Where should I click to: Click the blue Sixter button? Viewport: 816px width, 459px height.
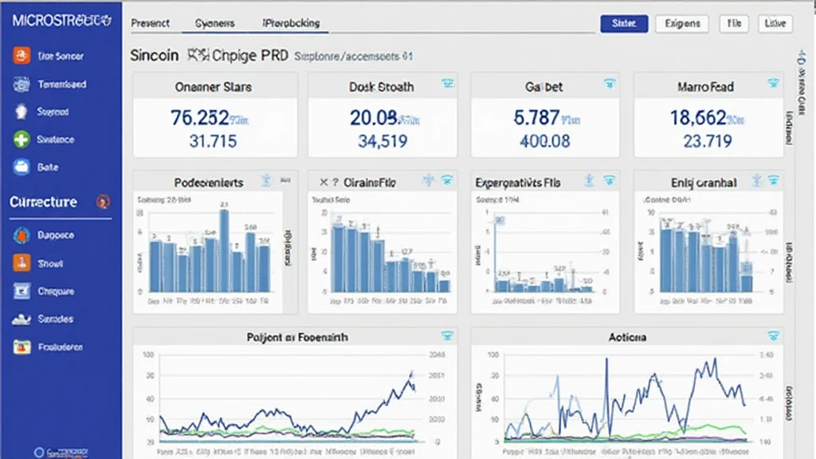624,24
